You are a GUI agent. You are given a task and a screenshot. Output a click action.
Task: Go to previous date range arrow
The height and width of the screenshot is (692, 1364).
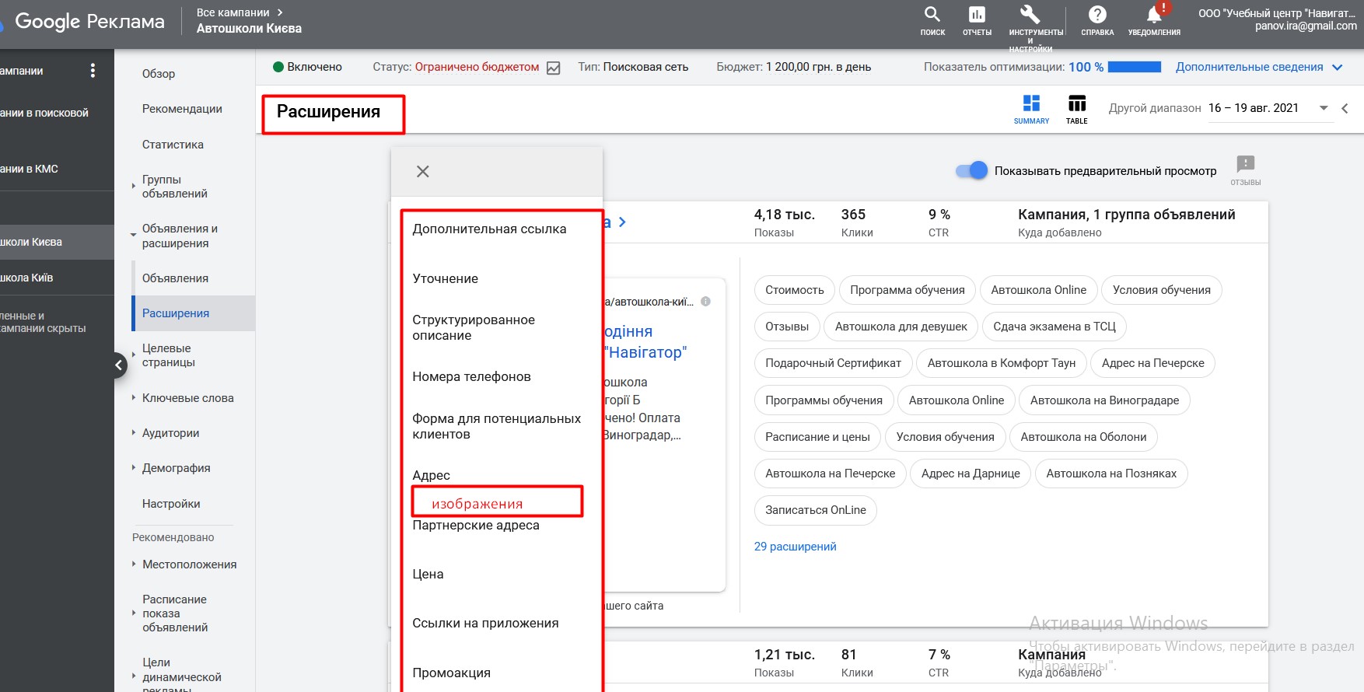tap(1345, 108)
